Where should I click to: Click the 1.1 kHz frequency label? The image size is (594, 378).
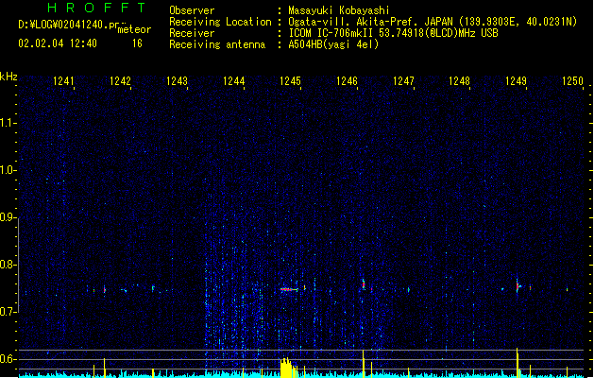(8, 123)
